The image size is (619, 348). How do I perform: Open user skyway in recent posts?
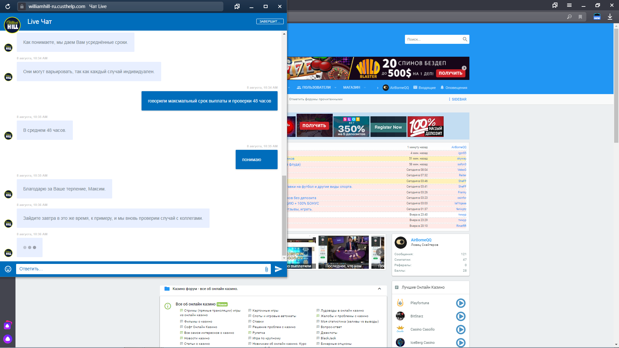tap(462, 159)
